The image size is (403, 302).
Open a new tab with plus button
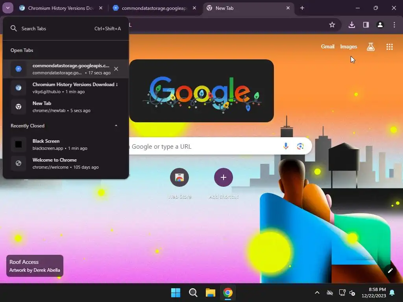click(x=302, y=8)
